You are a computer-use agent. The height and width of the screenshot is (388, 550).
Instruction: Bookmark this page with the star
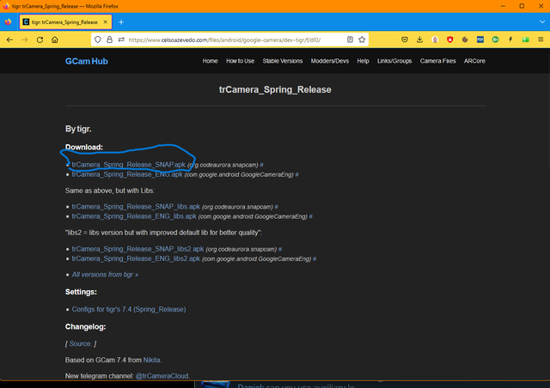click(362, 39)
